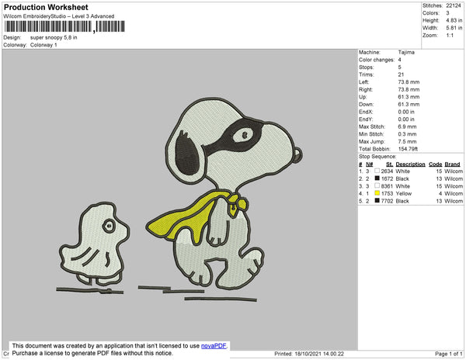
Task: Select black swatch for stop 5 (7702 stitches)
Action: point(377,201)
